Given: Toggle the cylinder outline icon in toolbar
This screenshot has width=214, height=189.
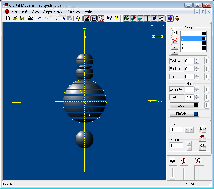Looking at the screenshot, I should (x=161, y=18).
